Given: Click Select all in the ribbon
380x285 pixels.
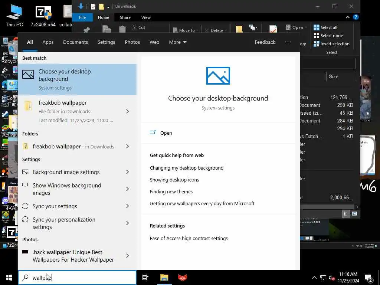Looking at the screenshot, I should (x=325, y=27).
